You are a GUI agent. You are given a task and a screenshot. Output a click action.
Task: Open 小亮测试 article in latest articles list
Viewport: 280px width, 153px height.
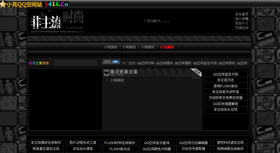click(x=117, y=80)
